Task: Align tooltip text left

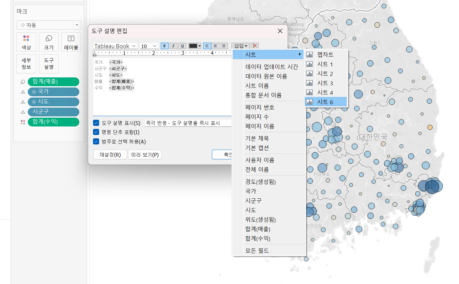Action: [207, 46]
